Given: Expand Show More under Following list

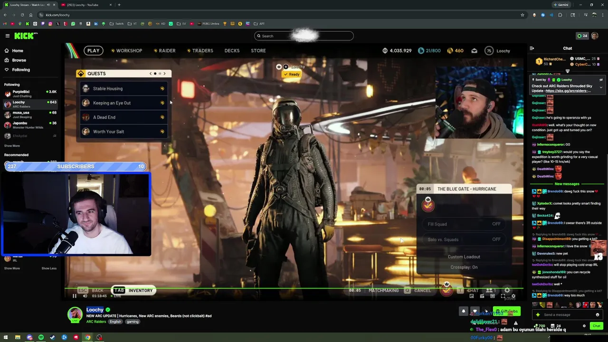Looking at the screenshot, I should tap(12, 146).
